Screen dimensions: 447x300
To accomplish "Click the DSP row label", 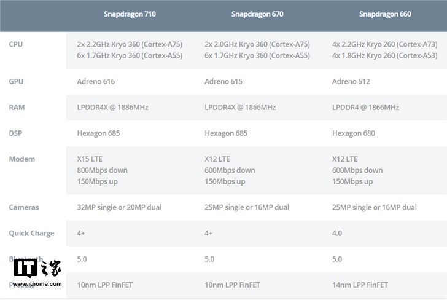I will click(x=16, y=133).
